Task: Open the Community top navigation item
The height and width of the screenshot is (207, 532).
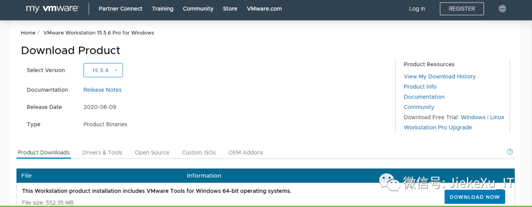Action: click(198, 9)
